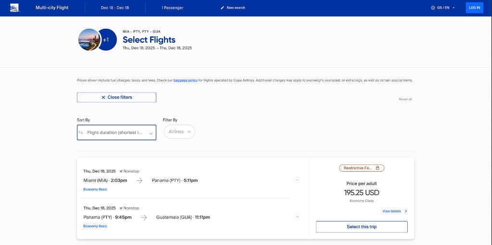Click the 1 Passenger header item
Screen dimensions: 492x245
tap(172, 8)
